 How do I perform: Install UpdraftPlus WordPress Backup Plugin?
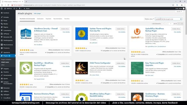pyautogui.click(x=176, y=29)
